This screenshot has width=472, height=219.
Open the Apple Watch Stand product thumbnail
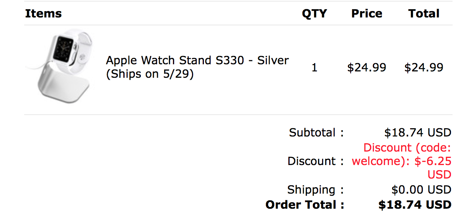click(x=59, y=67)
